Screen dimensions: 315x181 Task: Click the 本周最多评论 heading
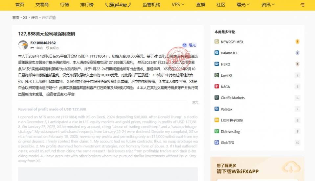[225, 32]
